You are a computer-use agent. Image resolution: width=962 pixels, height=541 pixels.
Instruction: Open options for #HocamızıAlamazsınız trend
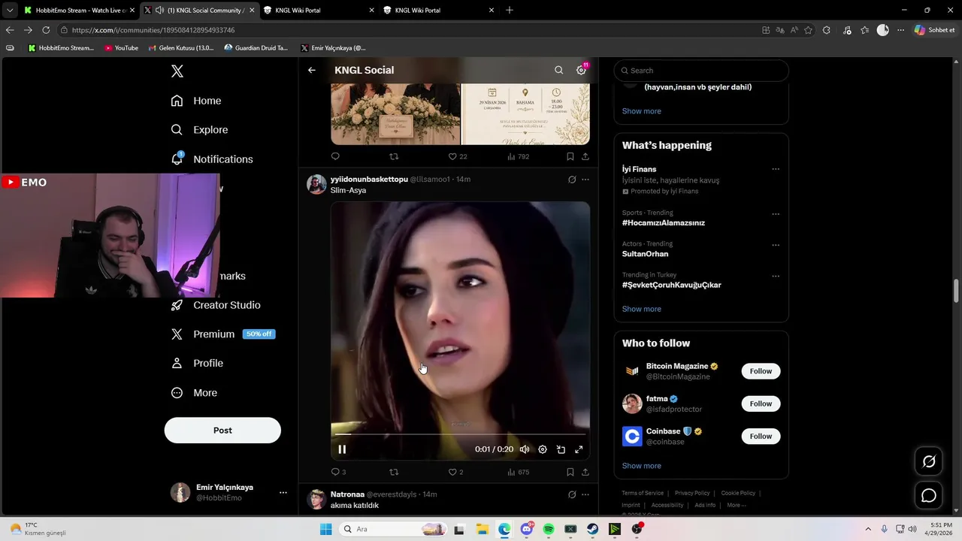coord(776,214)
